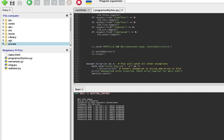
Task: Select webtest.py in the Pico files
Action: 15,68
